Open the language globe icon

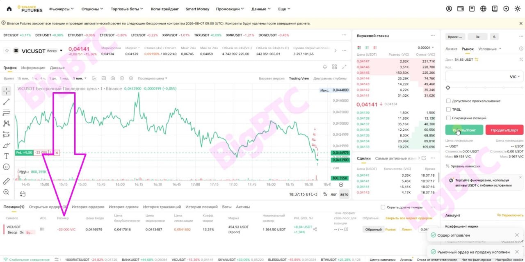(x=483, y=9)
